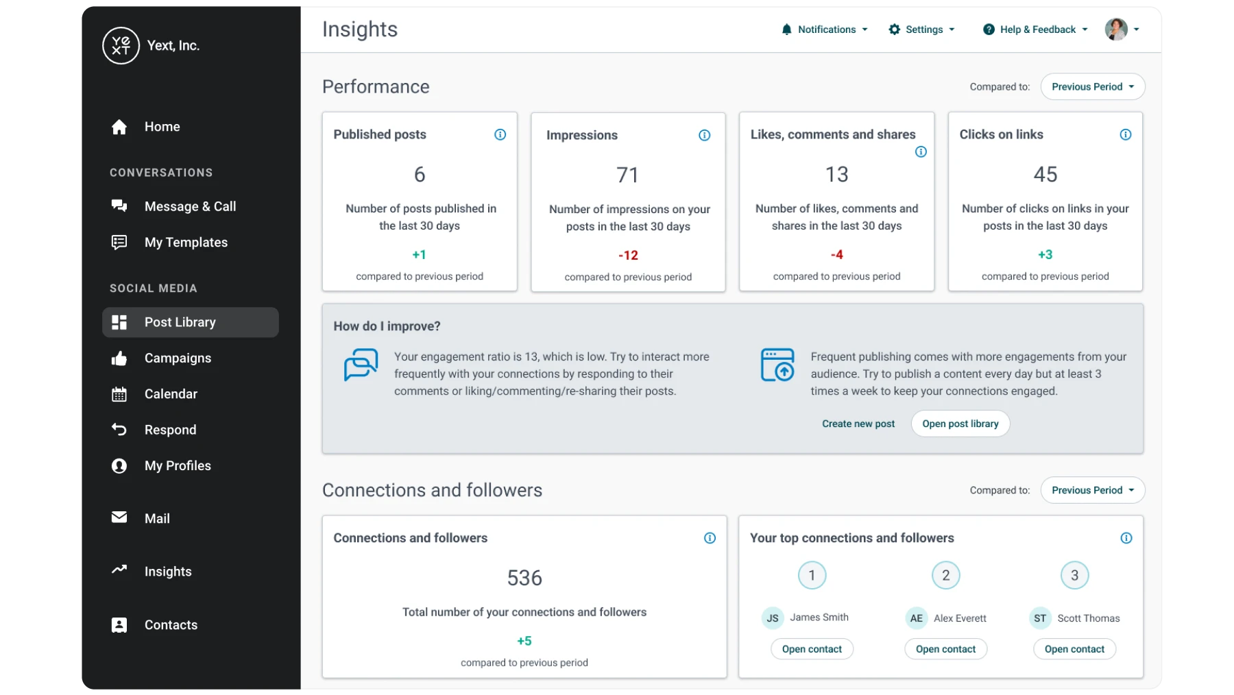Click the Notifications bell icon
Viewport: 1234px width, 695px height.
(x=786, y=29)
